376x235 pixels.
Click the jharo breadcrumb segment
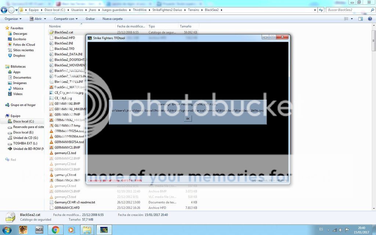coord(92,10)
